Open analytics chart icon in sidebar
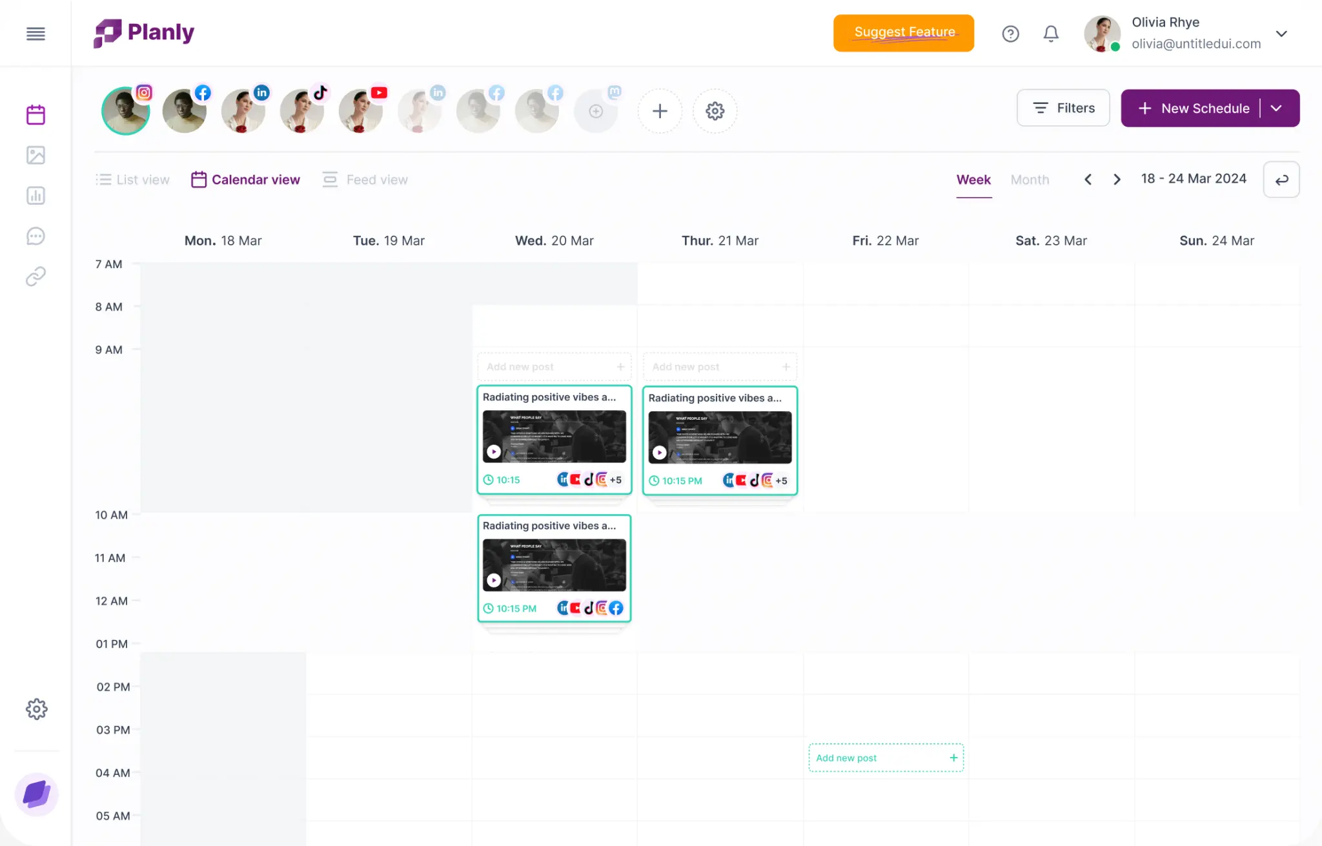Viewport: 1322px width, 846px height. click(x=36, y=196)
